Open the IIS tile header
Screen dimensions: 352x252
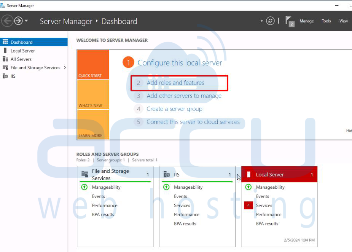tap(197, 174)
